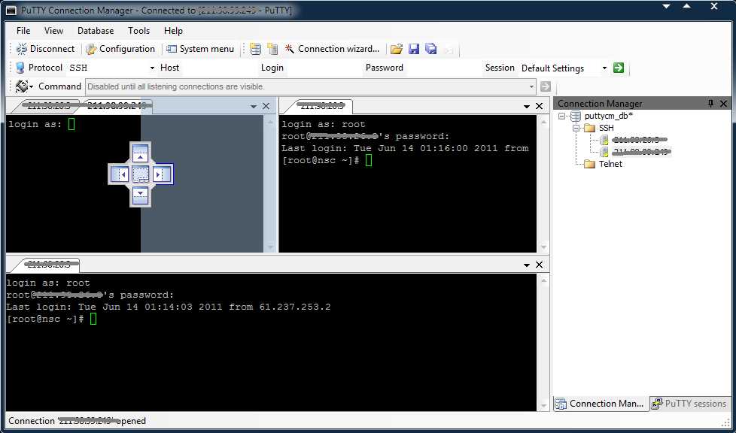736x433 pixels.
Task: Pin the Connection Manager panel
Action: click(710, 104)
